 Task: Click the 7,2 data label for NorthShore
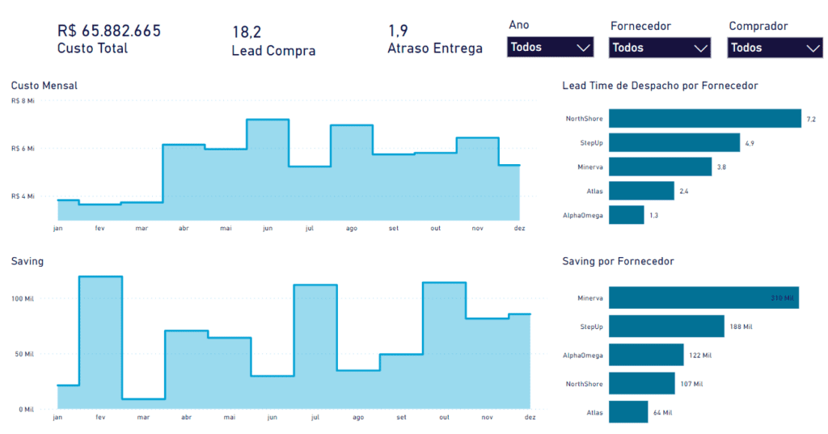[x=811, y=120]
